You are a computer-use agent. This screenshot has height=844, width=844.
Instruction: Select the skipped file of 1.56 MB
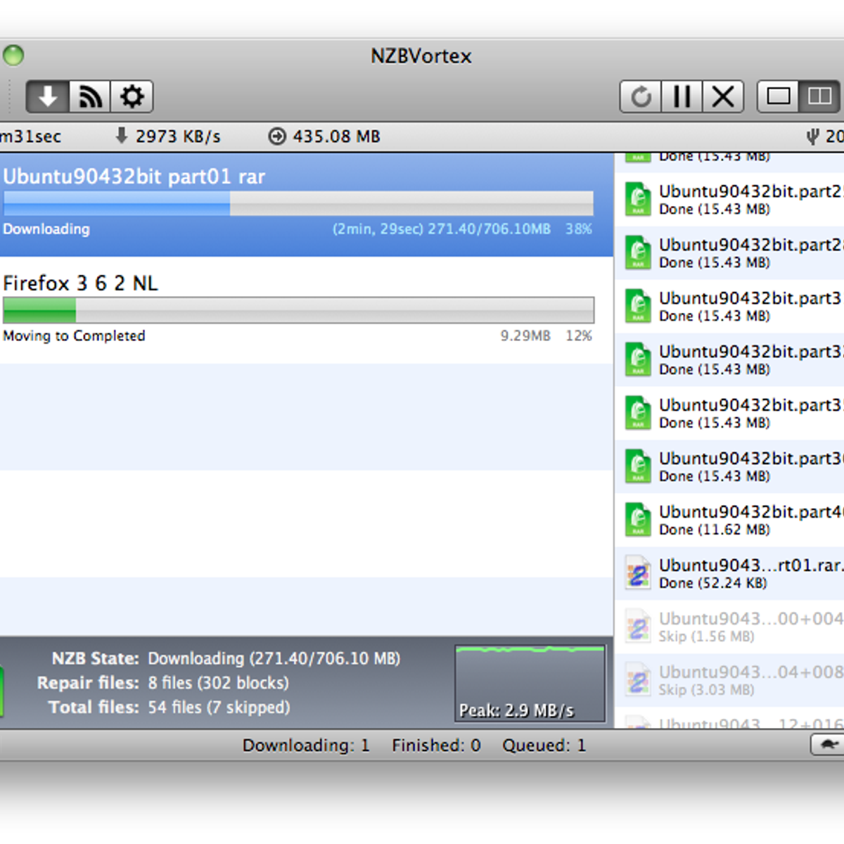point(731,627)
